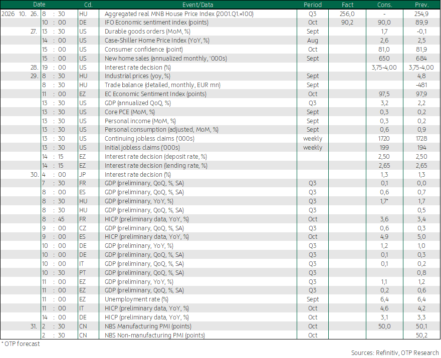
Task: Select 'EC Economic Sentiment Index (points)'
Action: click(x=155, y=94)
